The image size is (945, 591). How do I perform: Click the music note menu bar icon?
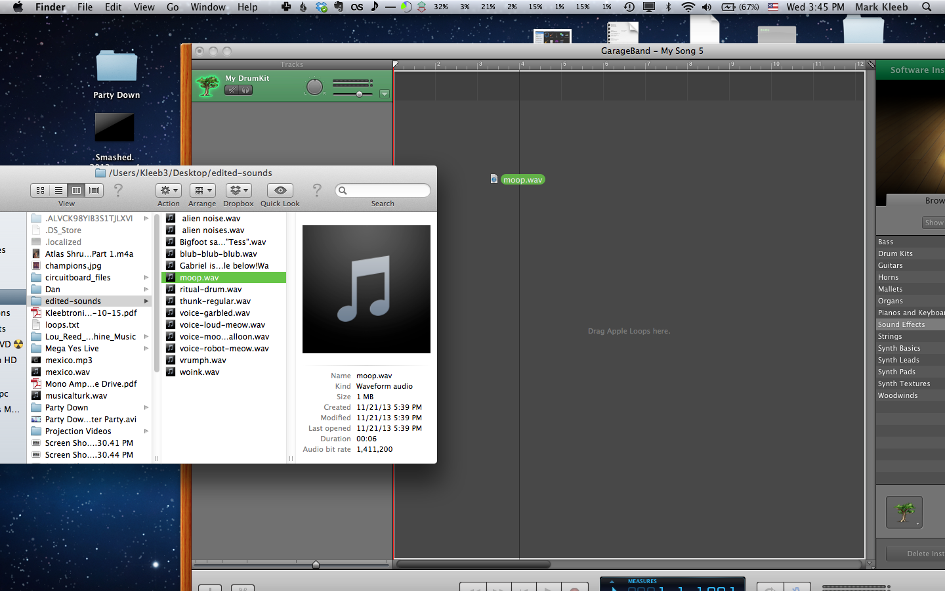tap(374, 7)
